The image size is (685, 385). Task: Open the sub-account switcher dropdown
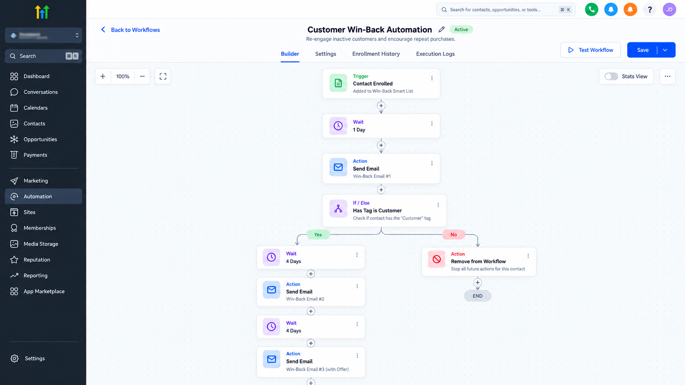click(43, 35)
